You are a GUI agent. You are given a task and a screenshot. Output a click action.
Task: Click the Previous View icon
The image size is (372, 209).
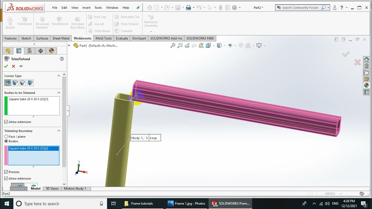187,45
